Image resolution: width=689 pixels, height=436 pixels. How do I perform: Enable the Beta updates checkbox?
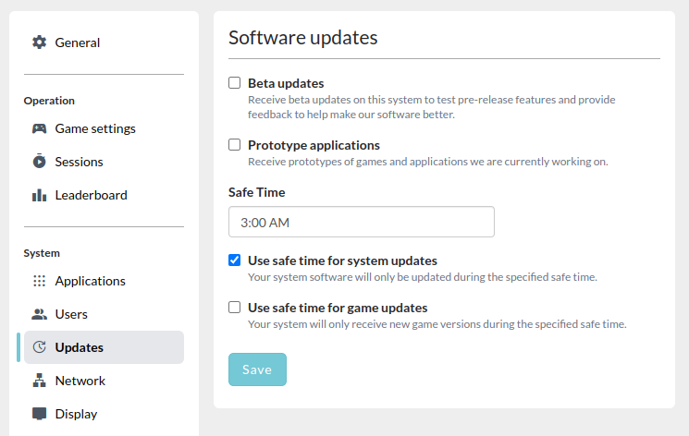click(x=234, y=82)
